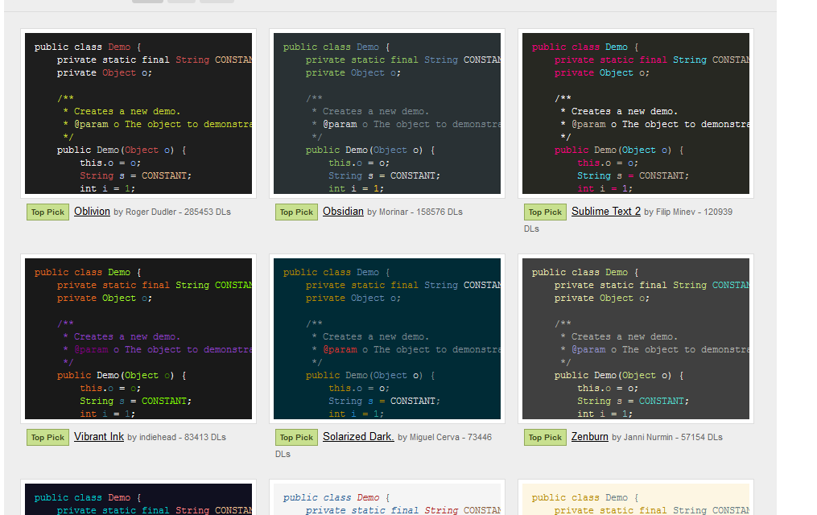Open the Vibrant Ink theme link
The image size is (817, 515).
[98, 437]
